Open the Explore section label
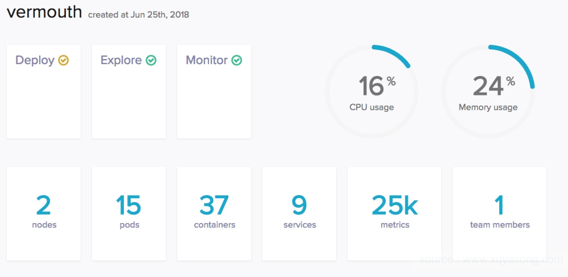The height and width of the screenshot is (277, 568). (x=121, y=60)
